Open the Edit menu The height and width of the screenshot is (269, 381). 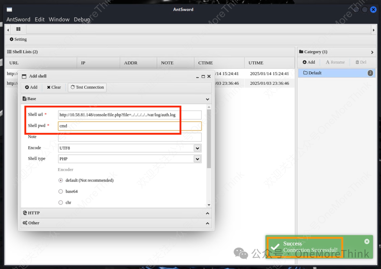[x=40, y=19]
